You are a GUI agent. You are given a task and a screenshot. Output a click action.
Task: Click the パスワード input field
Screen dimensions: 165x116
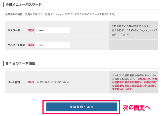(x=52, y=30)
